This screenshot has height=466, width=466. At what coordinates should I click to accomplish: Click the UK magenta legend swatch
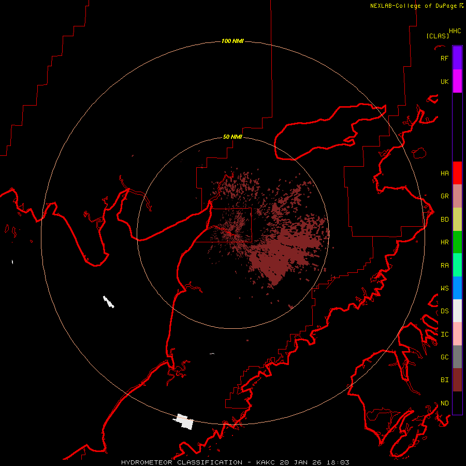tap(457, 81)
